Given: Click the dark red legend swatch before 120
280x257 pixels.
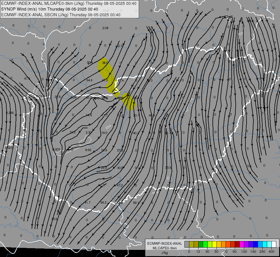Looking at the screenshot, I should 237,244.
